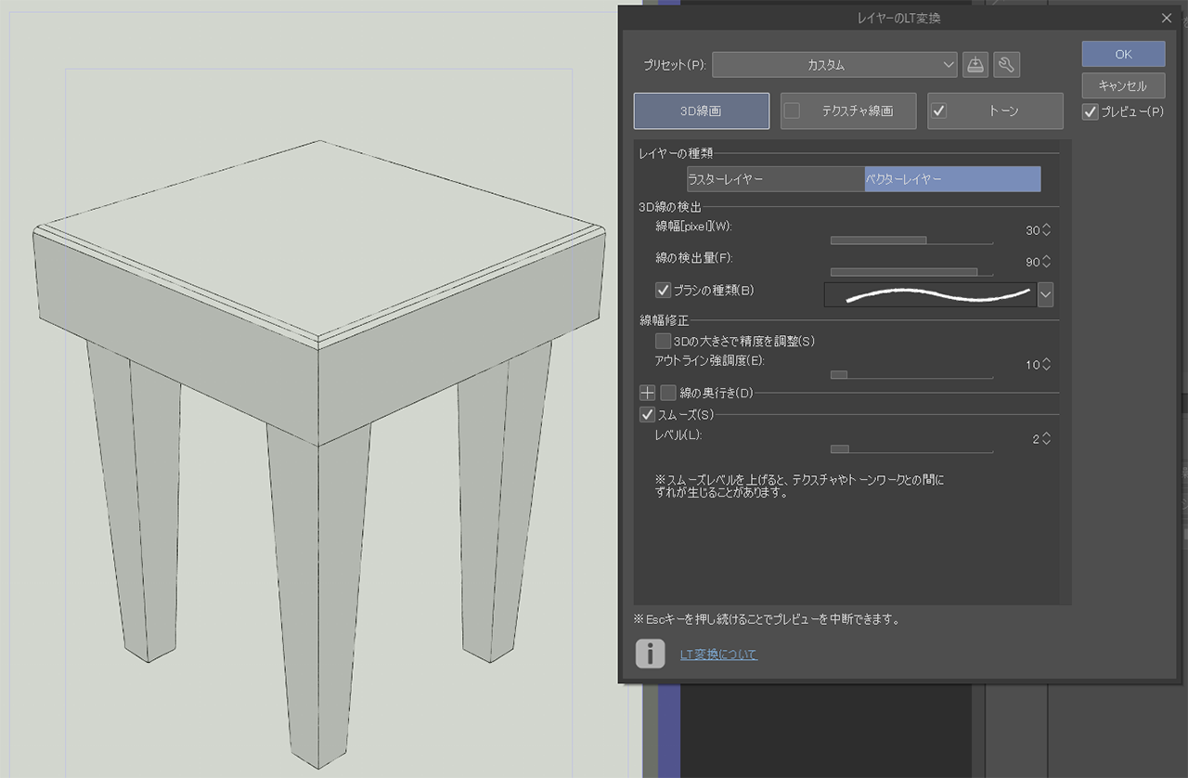The width and height of the screenshot is (1188, 778).
Task: Click the 線の検出量 stepper arrows
Action: tap(1047, 262)
